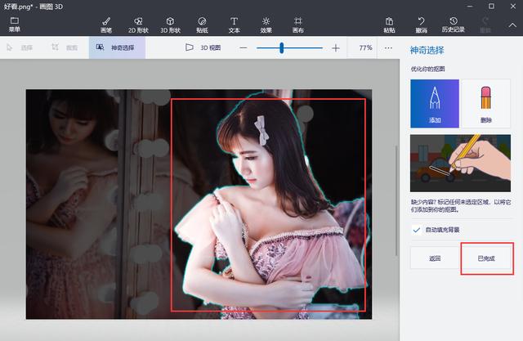
Task: Click the canvas vertical scrollbar
Action: click(396, 200)
